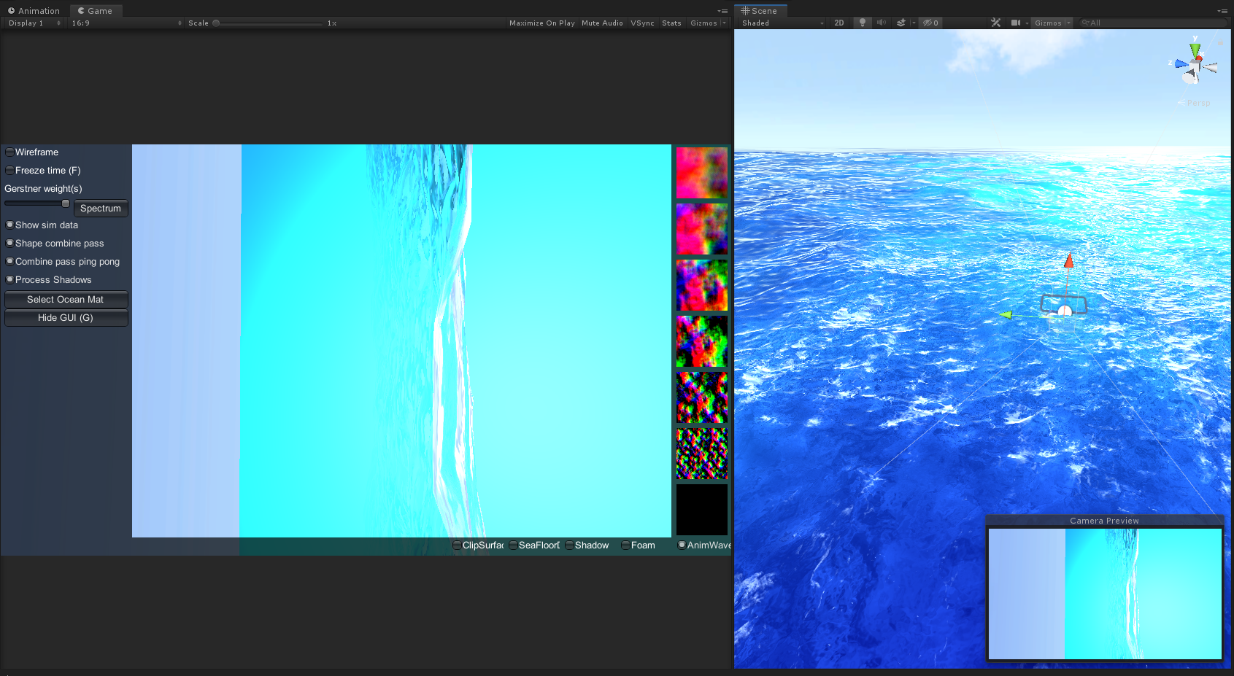Image resolution: width=1234 pixels, height=676 pixels.
Task: Expand the Scene view Gizmos dropdown arrow
Action: click(1069, 23)
